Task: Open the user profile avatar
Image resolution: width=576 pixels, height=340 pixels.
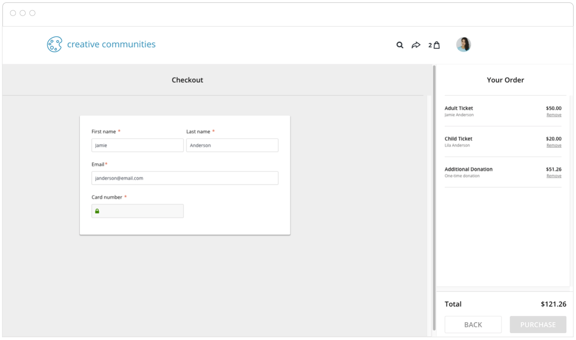Action: [x=463, y=45]
